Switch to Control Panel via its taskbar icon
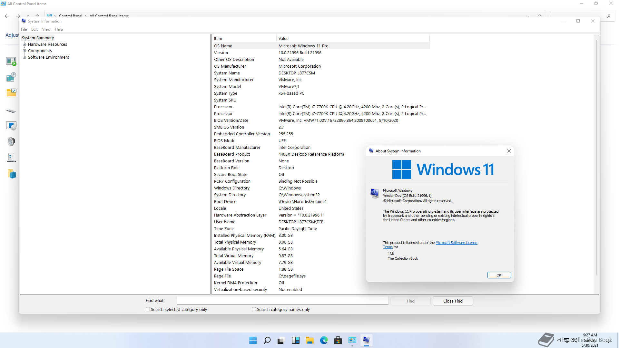Image resolution: width=619 pixels, height=348 pixels. click(352, 340)
